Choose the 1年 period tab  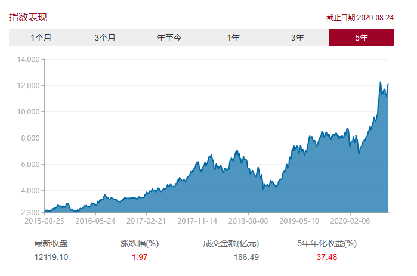[233, 38]
